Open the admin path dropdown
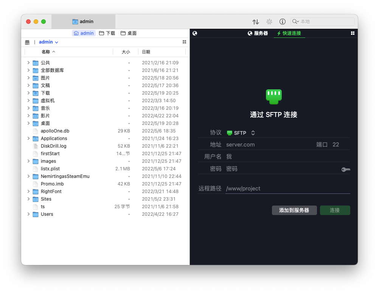This screenshot has height=293, width=379. pyautogui.click(x=48, y=42)
